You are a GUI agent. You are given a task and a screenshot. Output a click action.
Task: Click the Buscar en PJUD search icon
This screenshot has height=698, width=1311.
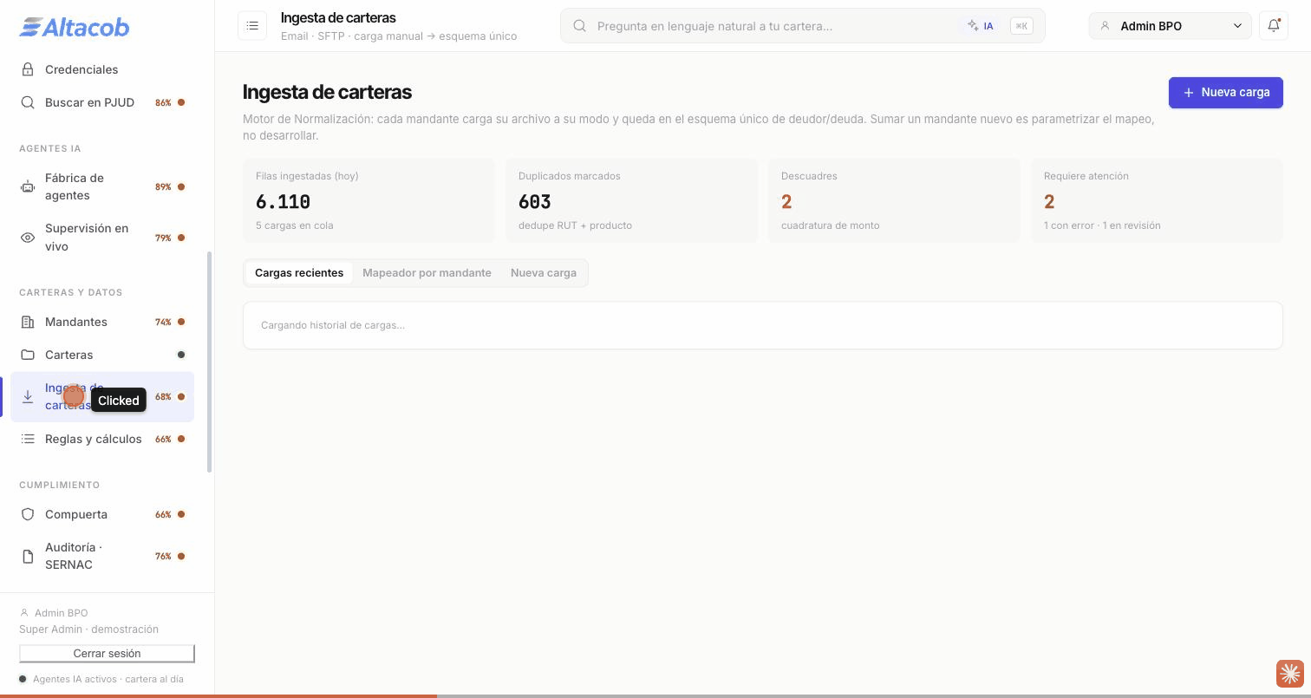28,102
